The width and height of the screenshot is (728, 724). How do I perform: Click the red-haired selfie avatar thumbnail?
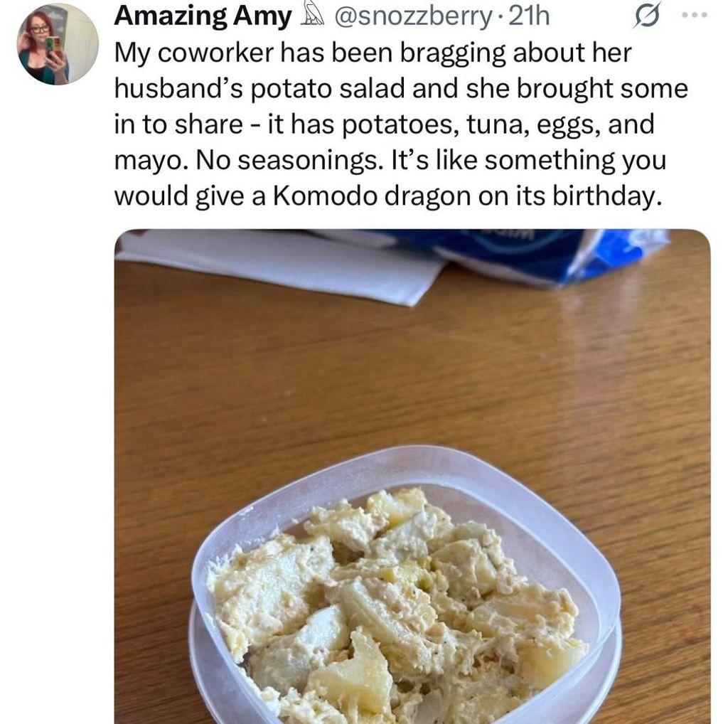click(x=58, y=45)
